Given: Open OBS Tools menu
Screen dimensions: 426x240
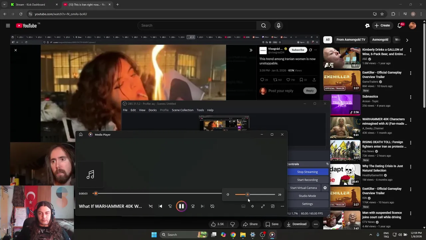Looking at the screenshot, I should 200,110.
